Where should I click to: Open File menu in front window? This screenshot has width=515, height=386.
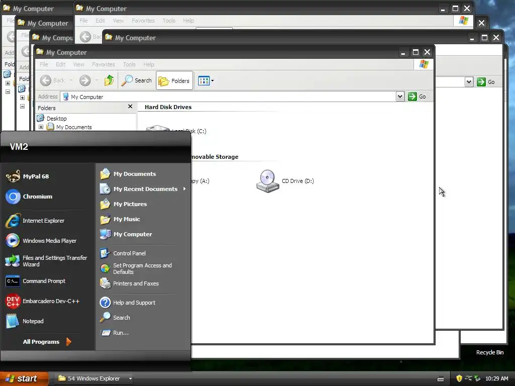coord(44,64)
